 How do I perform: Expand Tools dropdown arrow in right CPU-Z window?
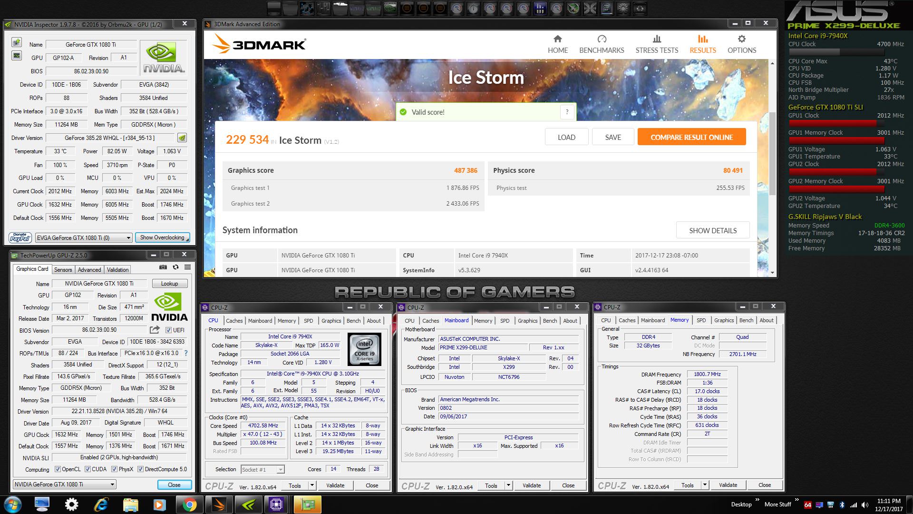click(705, 485)
